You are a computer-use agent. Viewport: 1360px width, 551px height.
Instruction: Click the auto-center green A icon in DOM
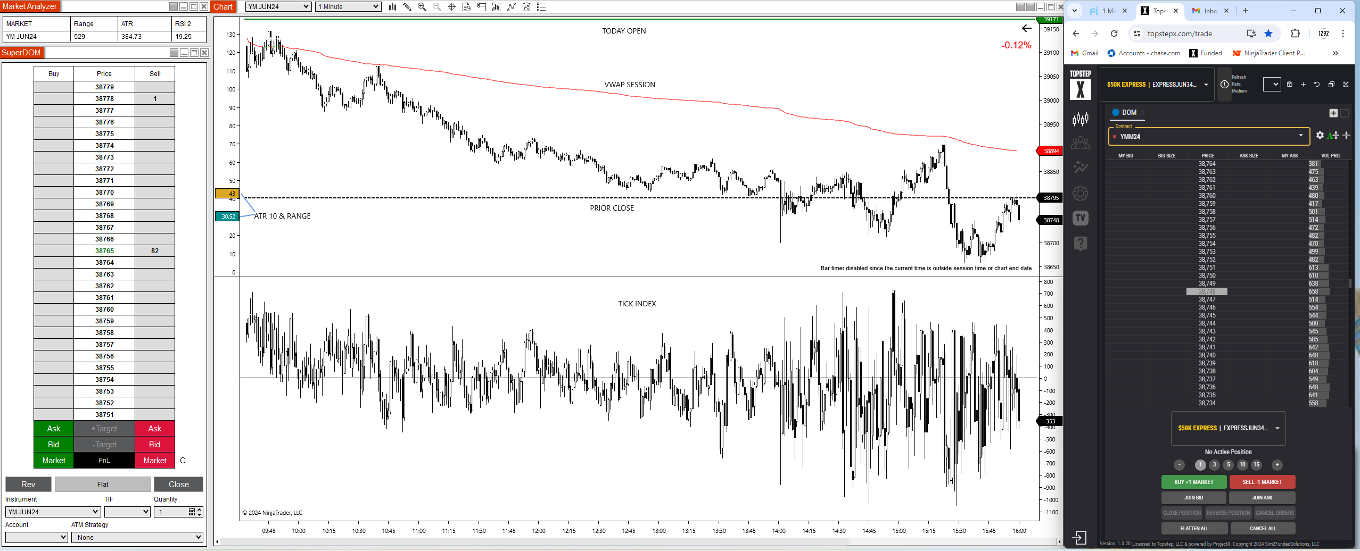point(1333,136)
